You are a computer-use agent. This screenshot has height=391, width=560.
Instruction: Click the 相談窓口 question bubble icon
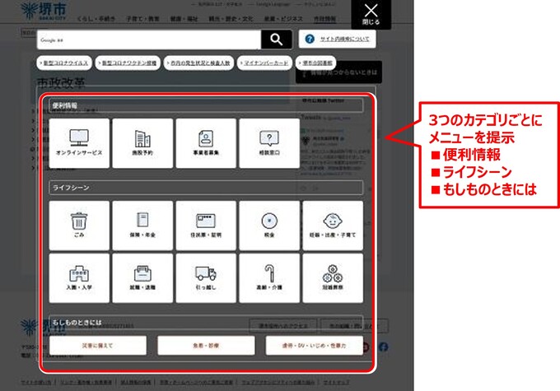click(x=269, y=142)
